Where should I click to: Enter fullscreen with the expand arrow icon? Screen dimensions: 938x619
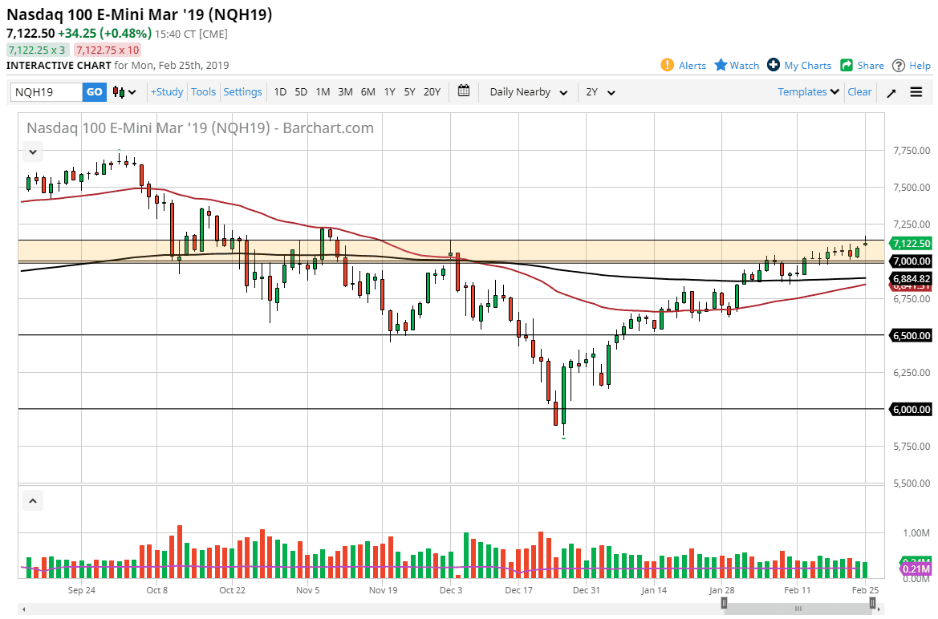click(891, 91)
